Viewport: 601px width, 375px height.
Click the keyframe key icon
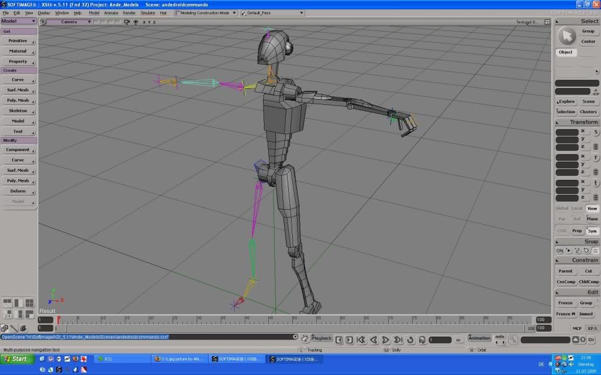click(513, 340)
